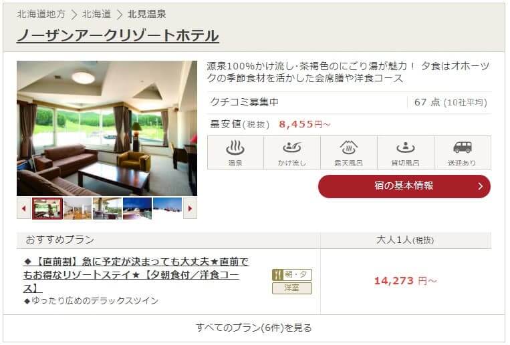Go to 北見温泉 breadcrumb
510x345 pixels.
(146, 14)
